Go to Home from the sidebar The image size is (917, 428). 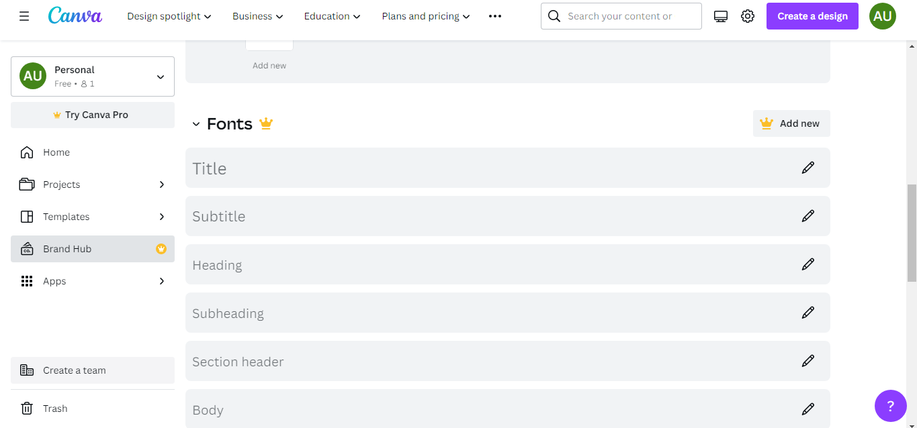coord(56,152)
